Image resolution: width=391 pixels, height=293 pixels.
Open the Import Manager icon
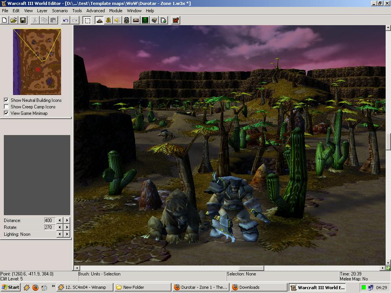point(163,20)
